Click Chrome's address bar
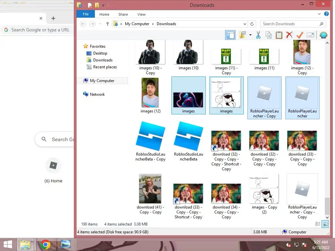 (x=38, y=30)
